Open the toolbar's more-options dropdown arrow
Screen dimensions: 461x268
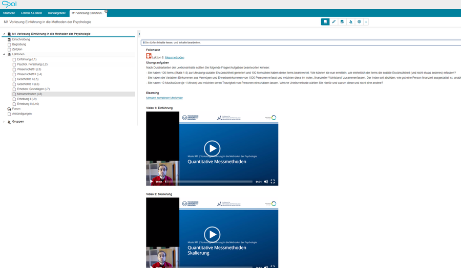(x=366, y=21)
